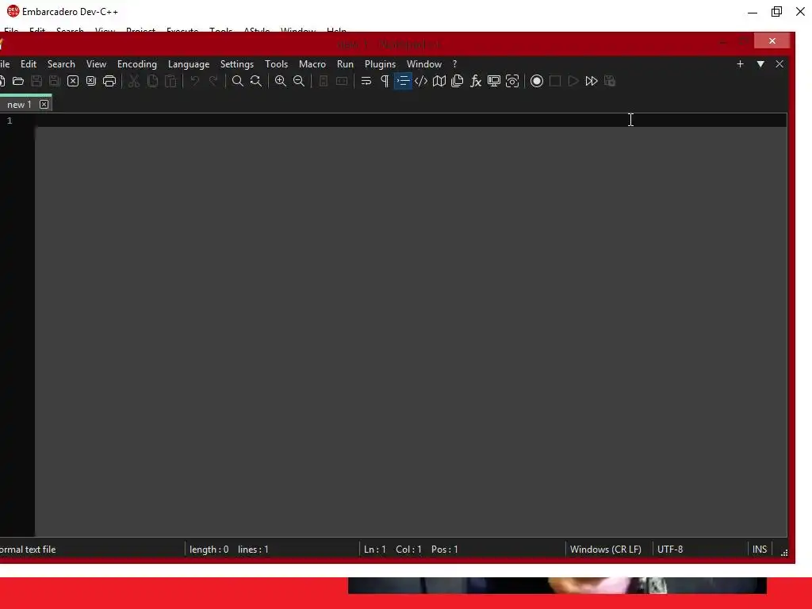
Task: Click the Redo arrow icon
Action: click(213, 81)
